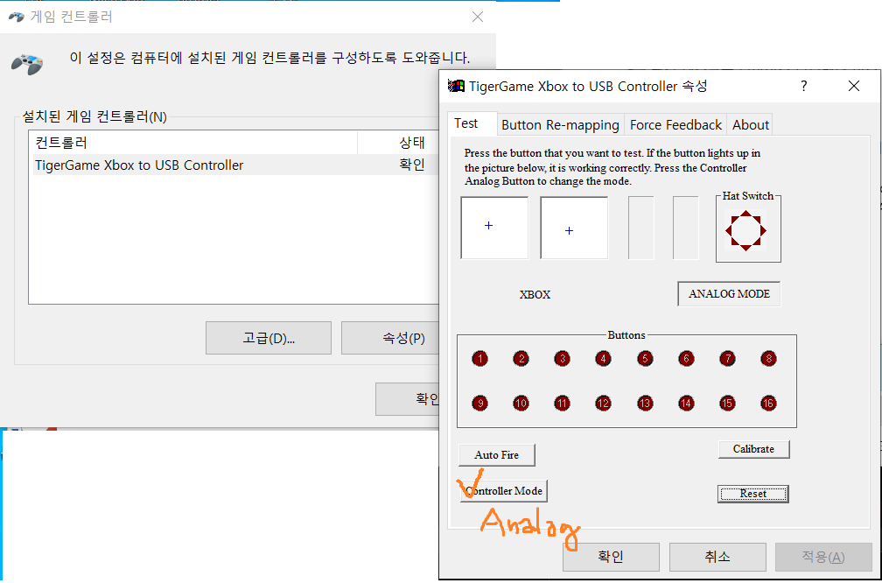Click button indicator 15

(x=727, y=403)
